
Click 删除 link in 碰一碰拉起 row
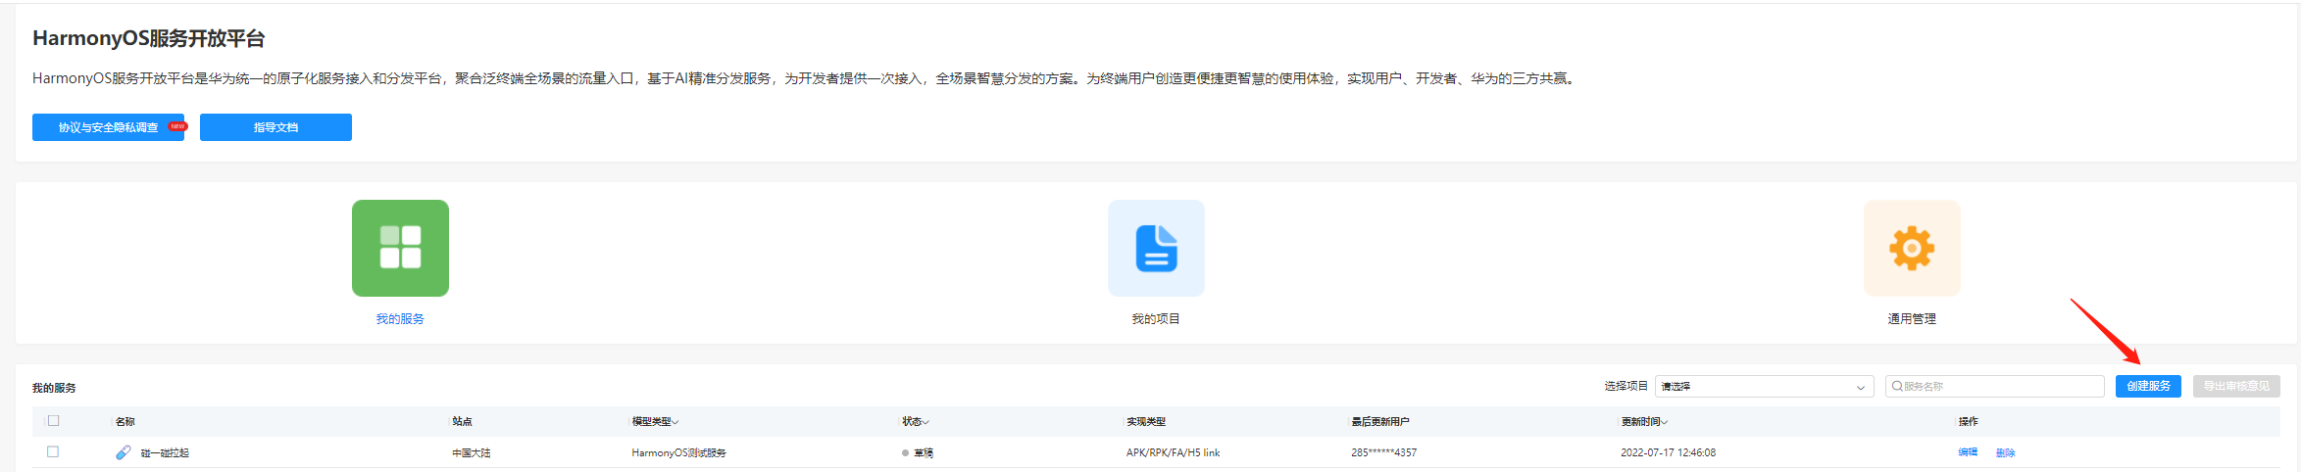coord(2005,452)
